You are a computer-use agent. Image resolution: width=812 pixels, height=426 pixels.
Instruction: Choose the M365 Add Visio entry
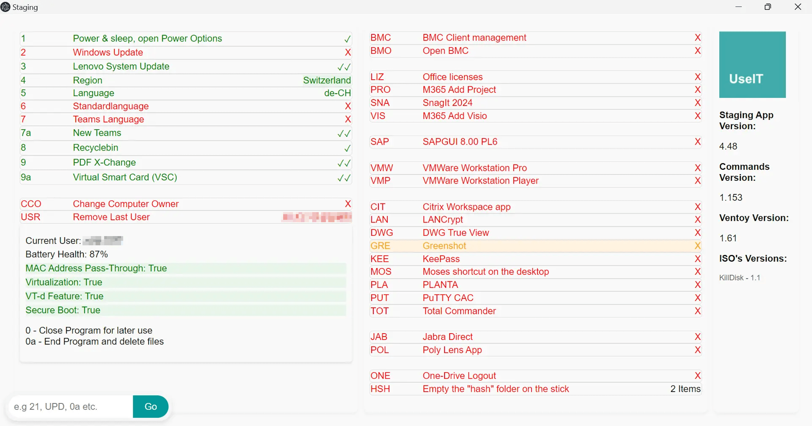(x=535, y=116)
